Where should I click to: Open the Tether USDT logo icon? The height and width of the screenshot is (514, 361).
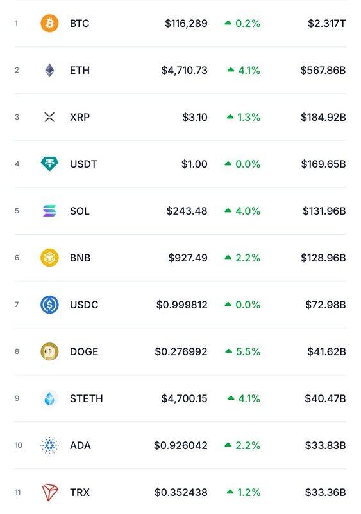coord(49,164)
